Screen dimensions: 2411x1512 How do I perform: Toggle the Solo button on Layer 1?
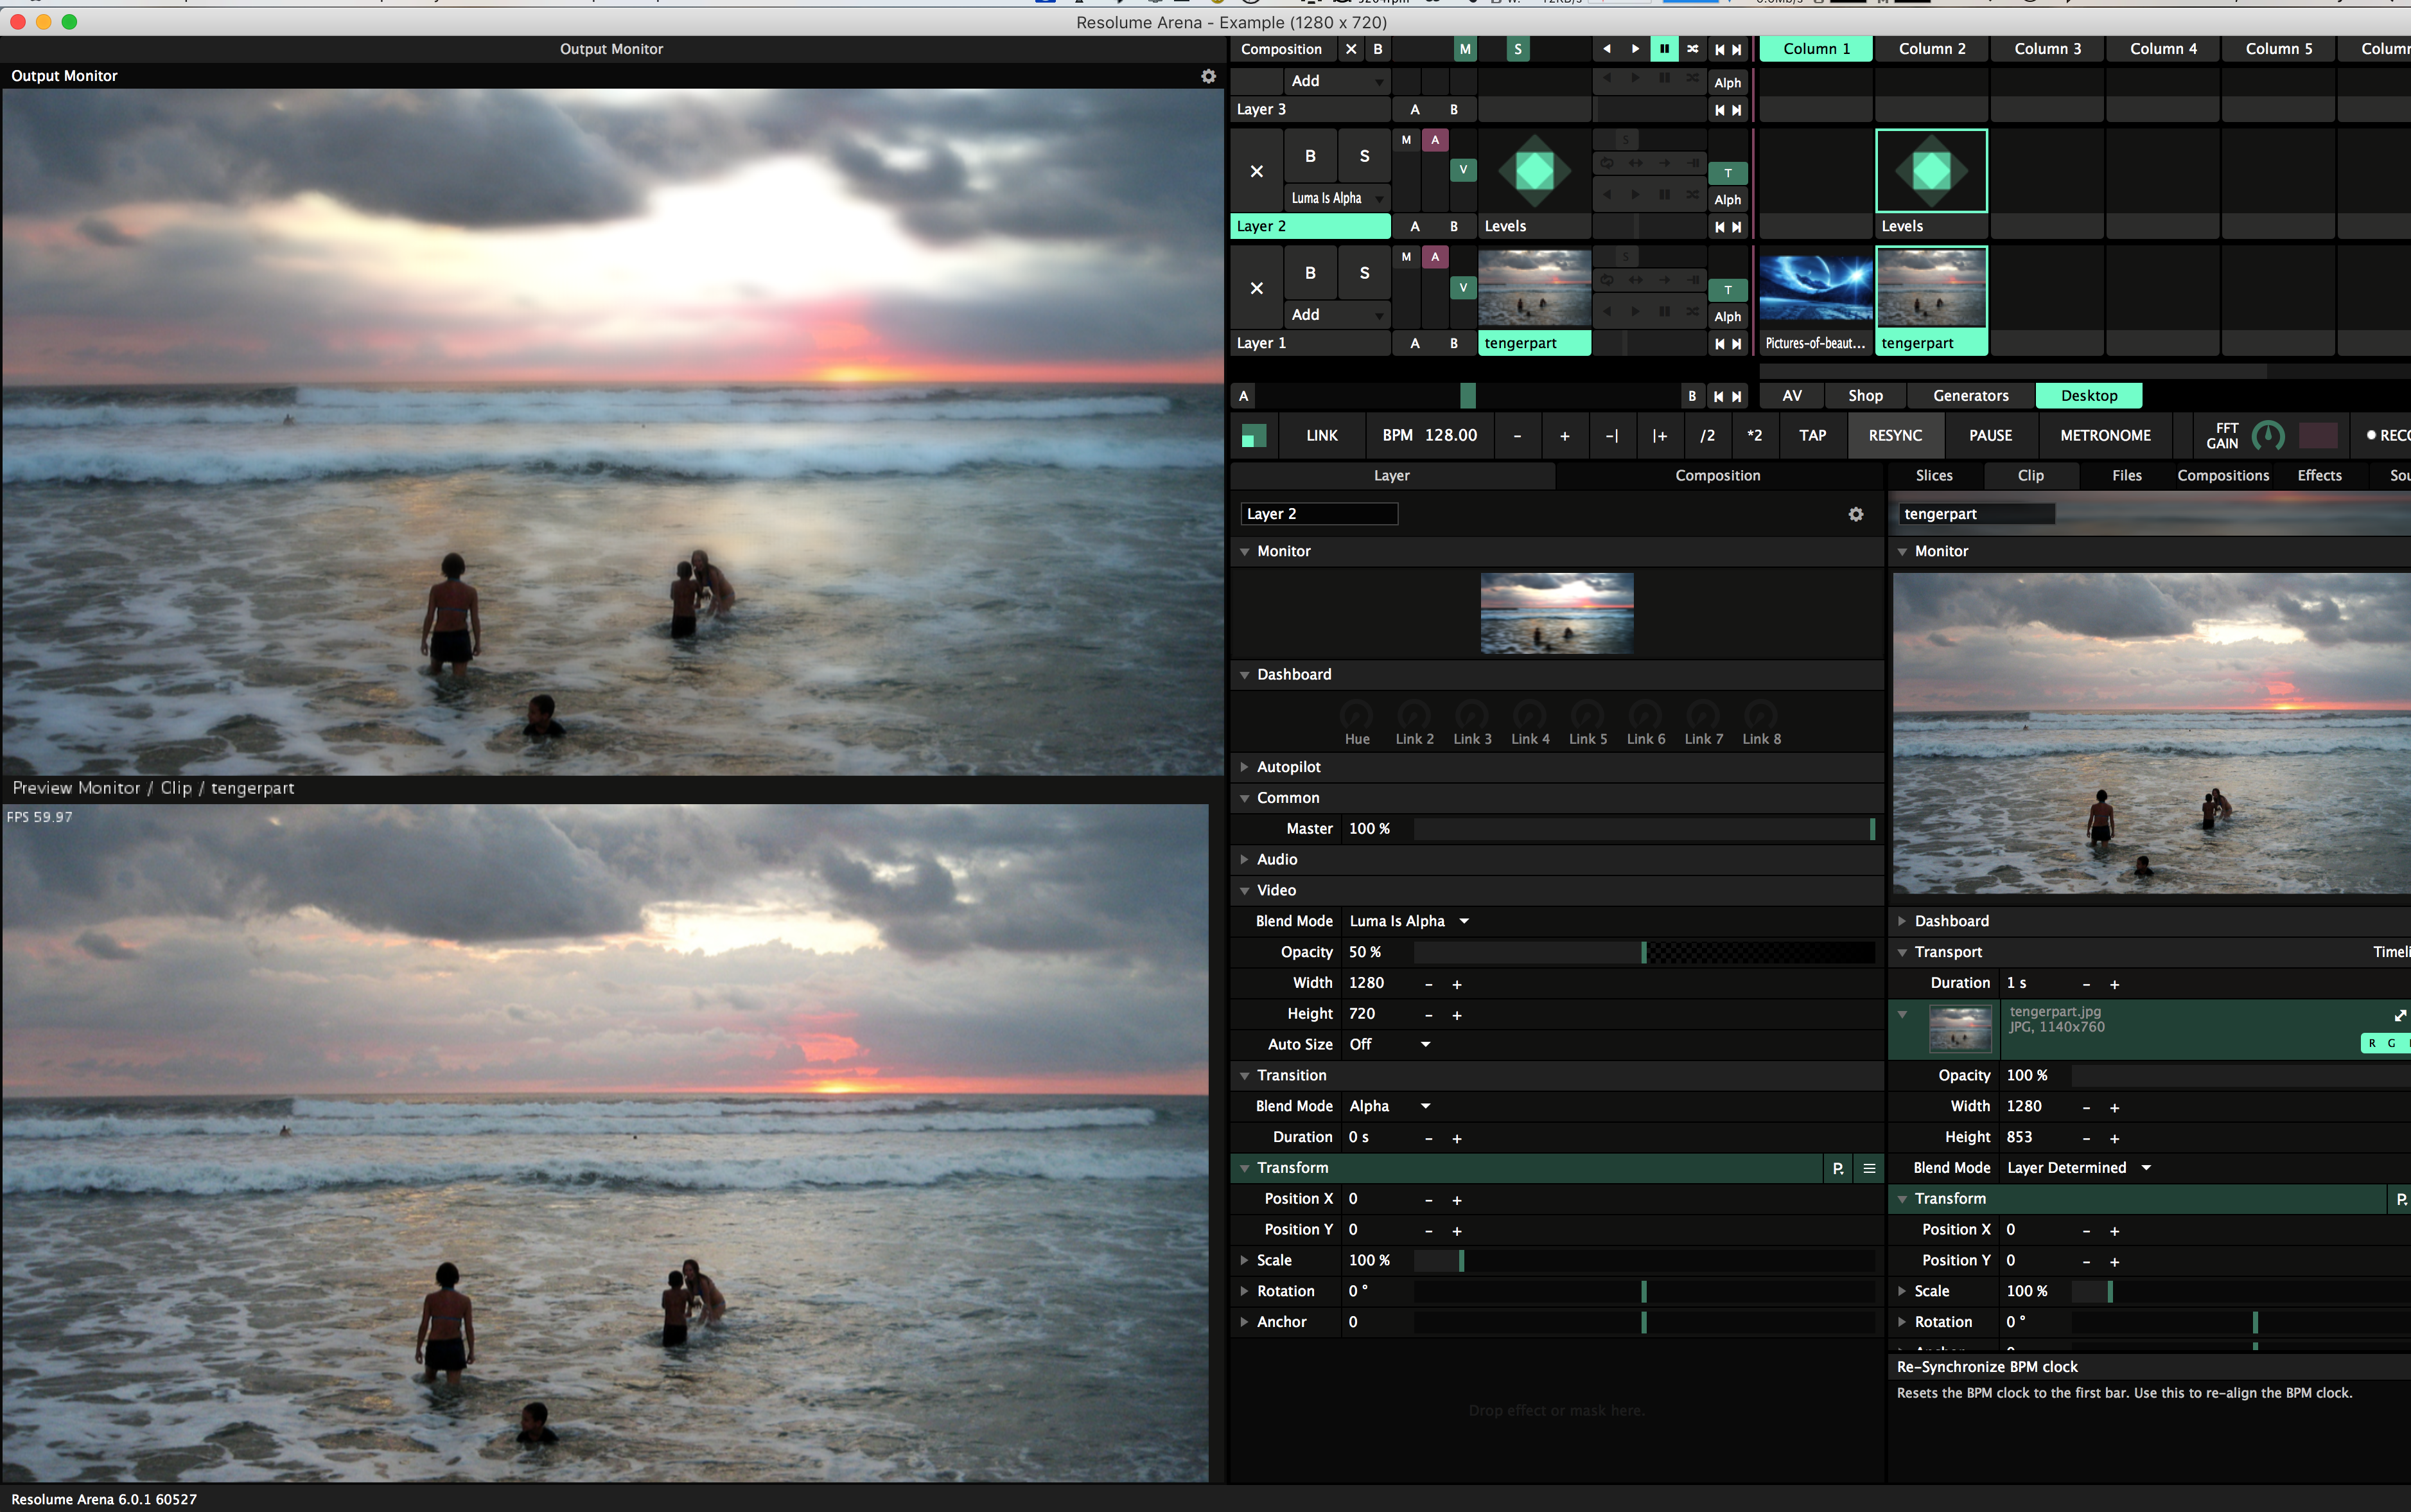1363,273
